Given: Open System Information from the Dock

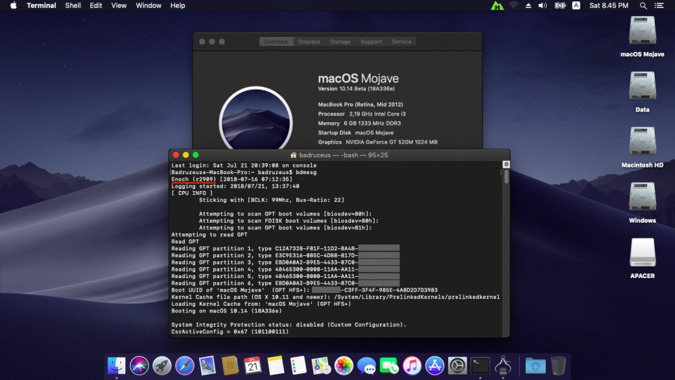Looking at the screenshot, I should coord(503,366).
